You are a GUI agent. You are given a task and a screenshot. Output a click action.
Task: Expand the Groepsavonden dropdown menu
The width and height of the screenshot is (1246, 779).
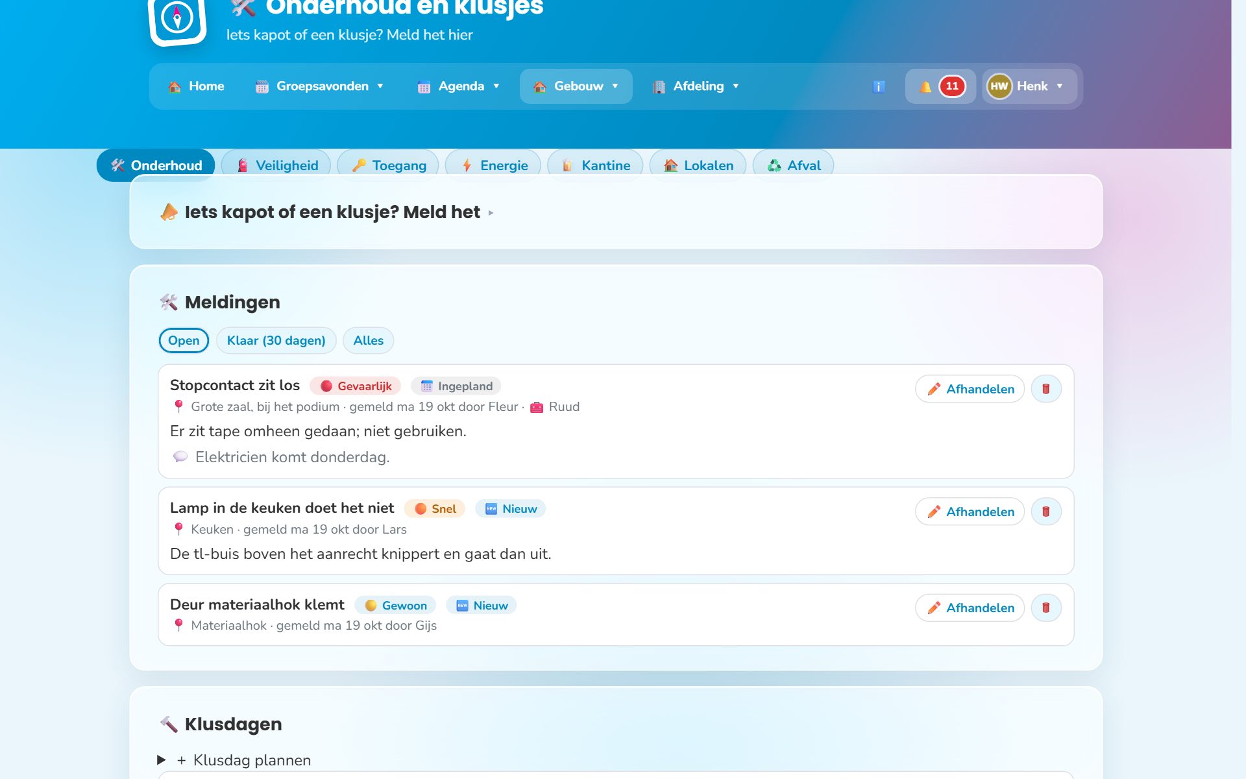320,86
